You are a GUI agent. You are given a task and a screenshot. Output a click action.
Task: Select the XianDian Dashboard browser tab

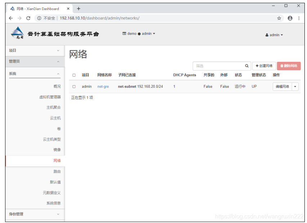40,9
